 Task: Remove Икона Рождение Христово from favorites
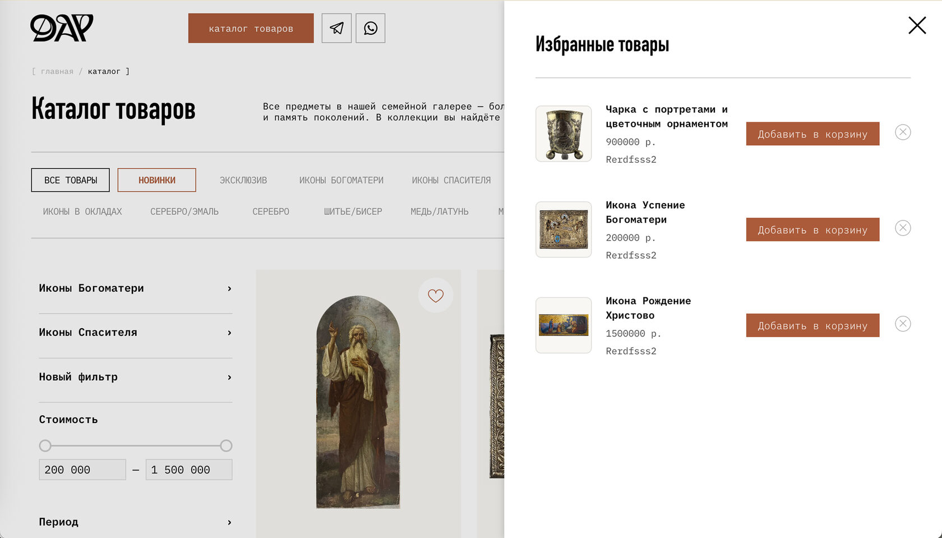click(x=903, y=324)
